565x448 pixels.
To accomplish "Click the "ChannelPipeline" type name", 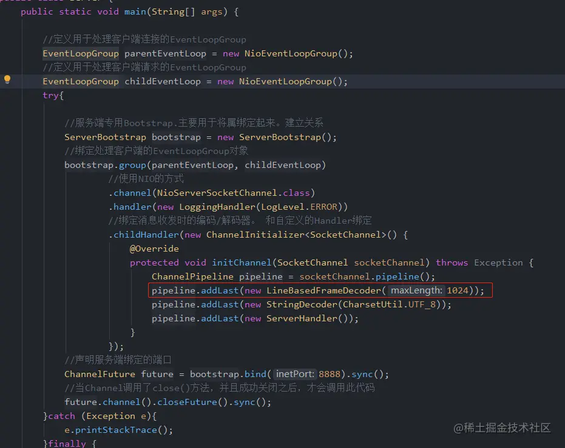I will pyautogui.click(x=192, y=276).
